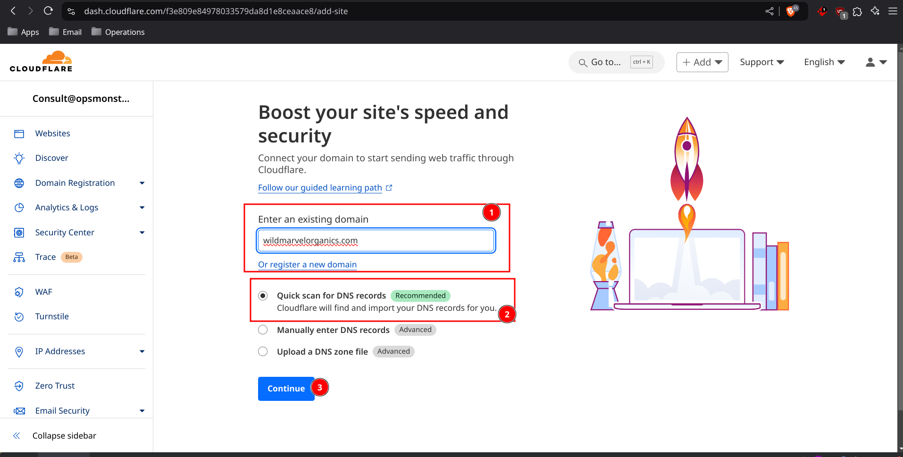Open the Support menu

coord(761,62)
